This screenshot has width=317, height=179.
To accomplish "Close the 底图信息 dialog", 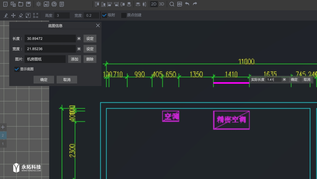I will click(98, 25).
